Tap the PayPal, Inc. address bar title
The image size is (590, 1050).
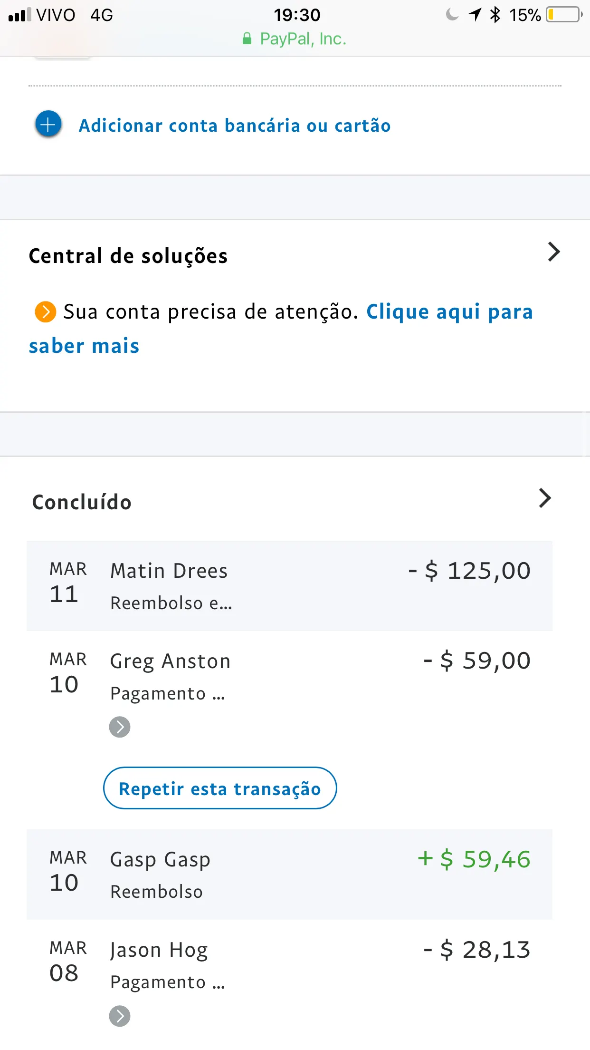click(x=303, y=39)
